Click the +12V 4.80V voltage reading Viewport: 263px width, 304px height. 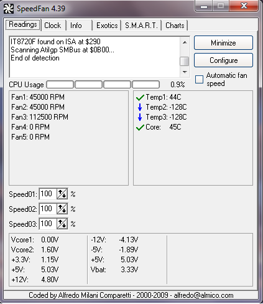click(x=35, y=280)
